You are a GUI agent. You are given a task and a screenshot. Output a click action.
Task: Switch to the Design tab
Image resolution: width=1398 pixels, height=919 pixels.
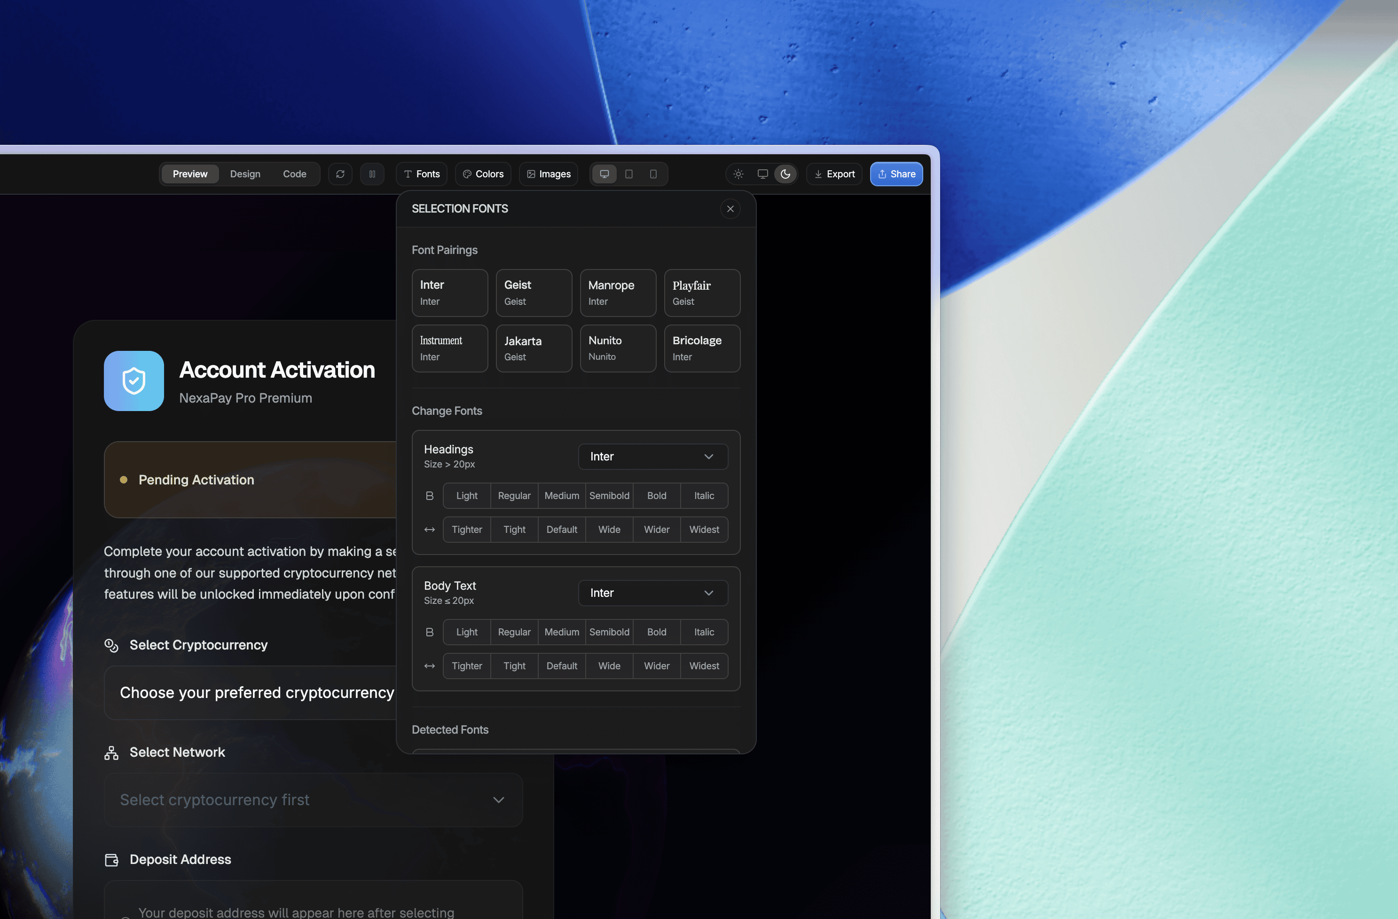pos(245,174)
